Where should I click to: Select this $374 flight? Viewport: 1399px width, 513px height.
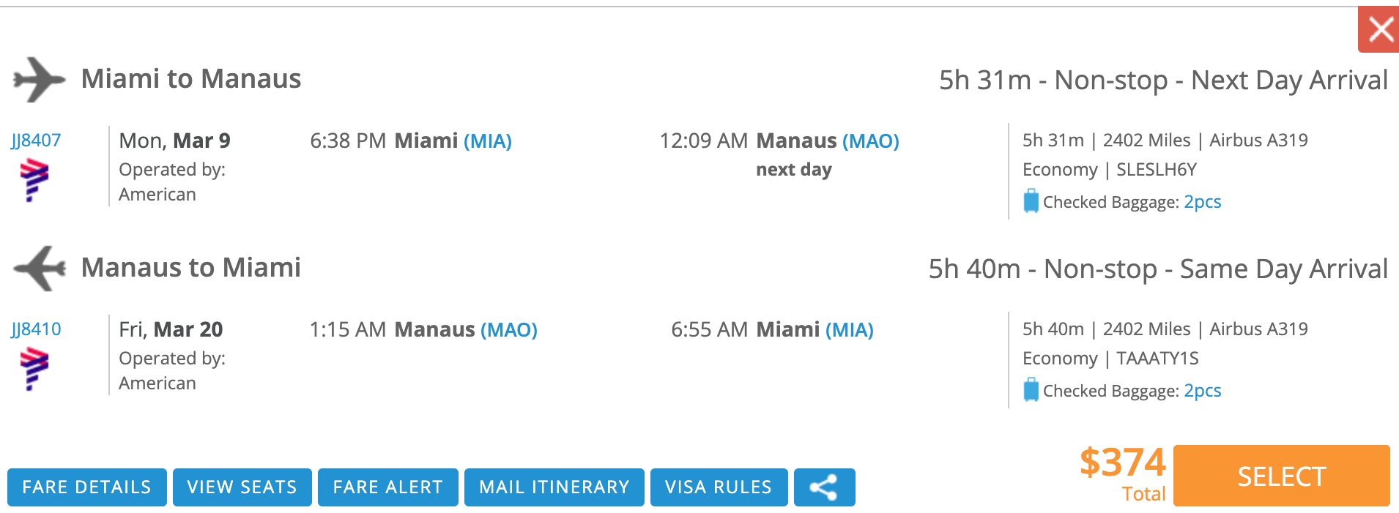1281,476
